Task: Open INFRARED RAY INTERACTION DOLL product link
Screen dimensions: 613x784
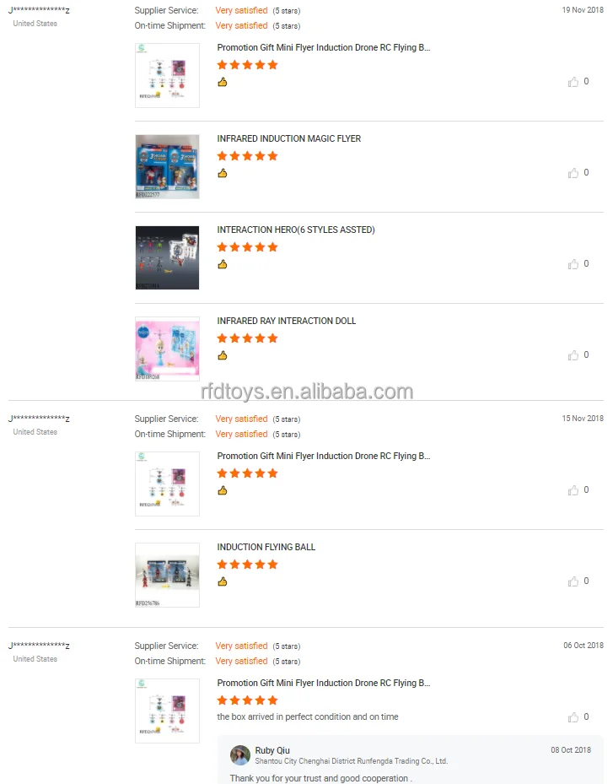Action: click(x=287, y=321)
